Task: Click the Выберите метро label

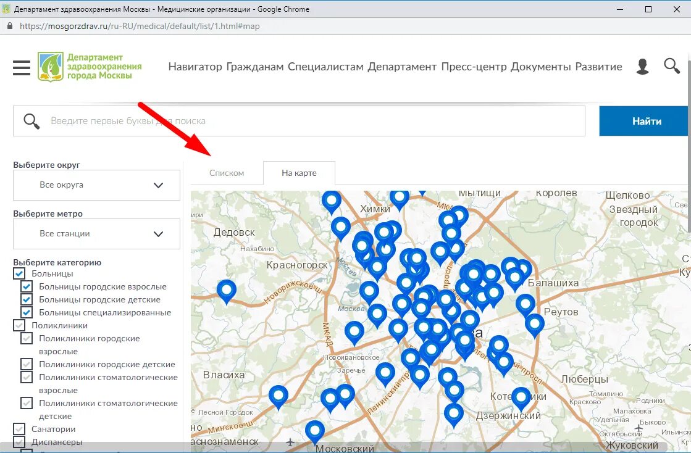Action: (48, 214)
